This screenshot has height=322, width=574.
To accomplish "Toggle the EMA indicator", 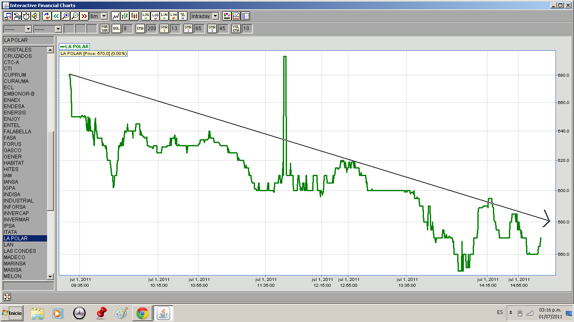I will tap(140, 29).
